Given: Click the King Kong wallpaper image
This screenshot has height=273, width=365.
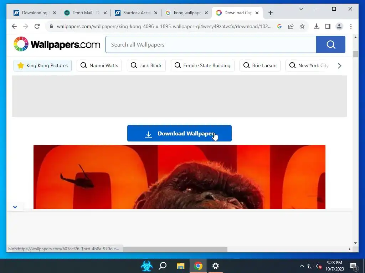Looking at the screenshot, I should click(x=179, y=177).
